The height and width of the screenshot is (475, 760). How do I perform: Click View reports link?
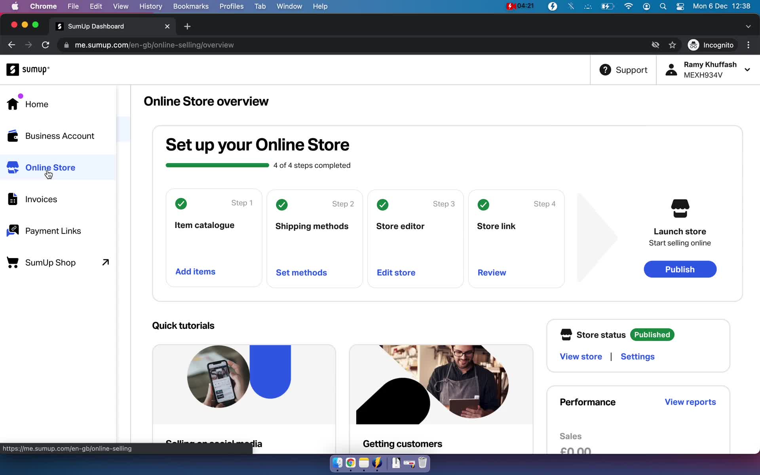tap(690, 402)
